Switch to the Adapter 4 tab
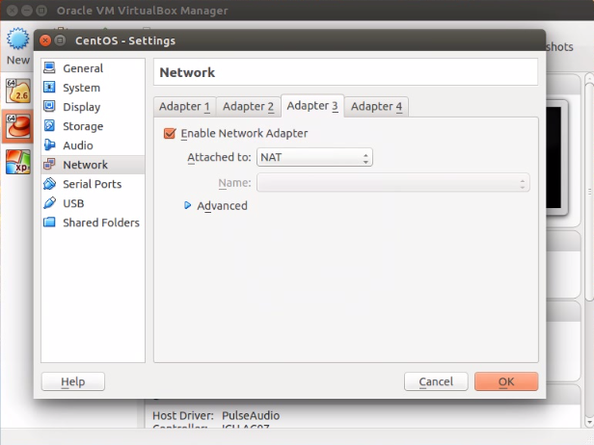Viewport: 594px width, 445px height. pos(376,106)
